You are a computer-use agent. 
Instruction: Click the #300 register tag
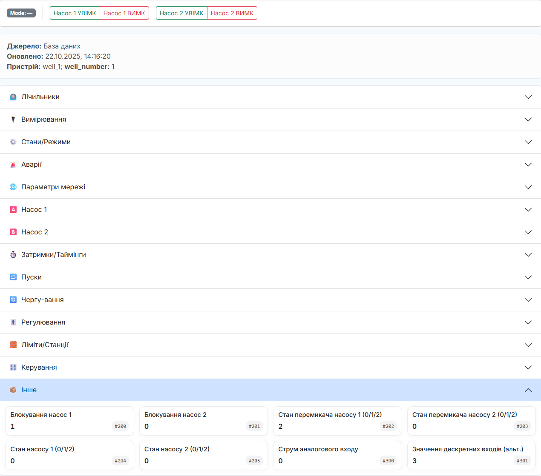pos(388,461)
